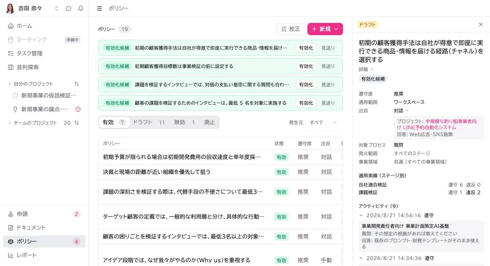Click the 有効化候補 tag in detail panel

[x=373, y=79]
